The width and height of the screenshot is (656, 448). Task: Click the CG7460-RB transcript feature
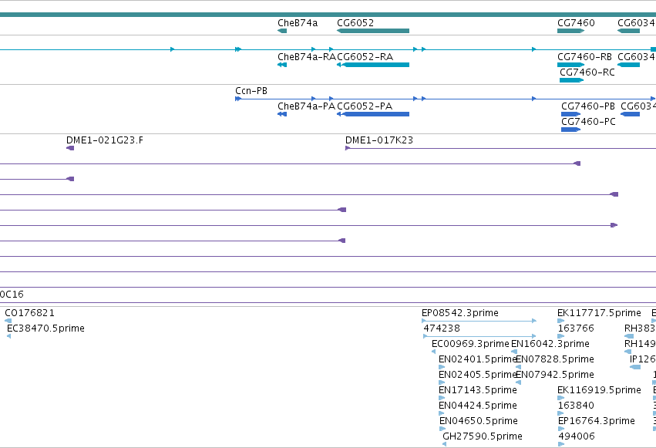click(x=570, y=65)
